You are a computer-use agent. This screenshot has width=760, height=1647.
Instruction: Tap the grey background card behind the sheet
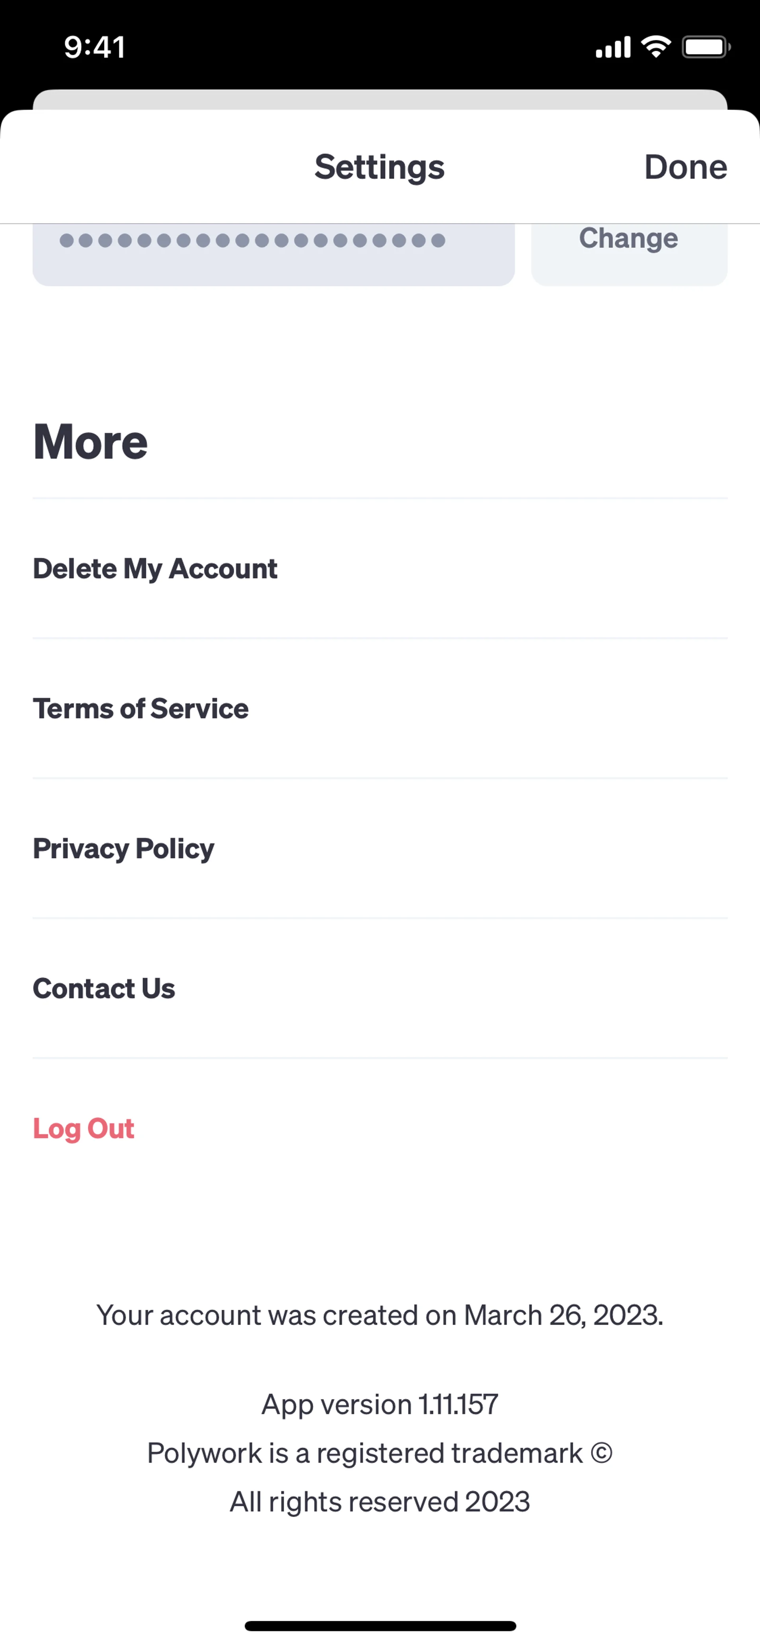(380, 99)
